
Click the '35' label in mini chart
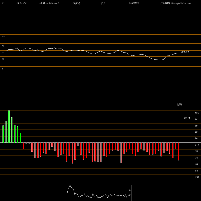129,195
